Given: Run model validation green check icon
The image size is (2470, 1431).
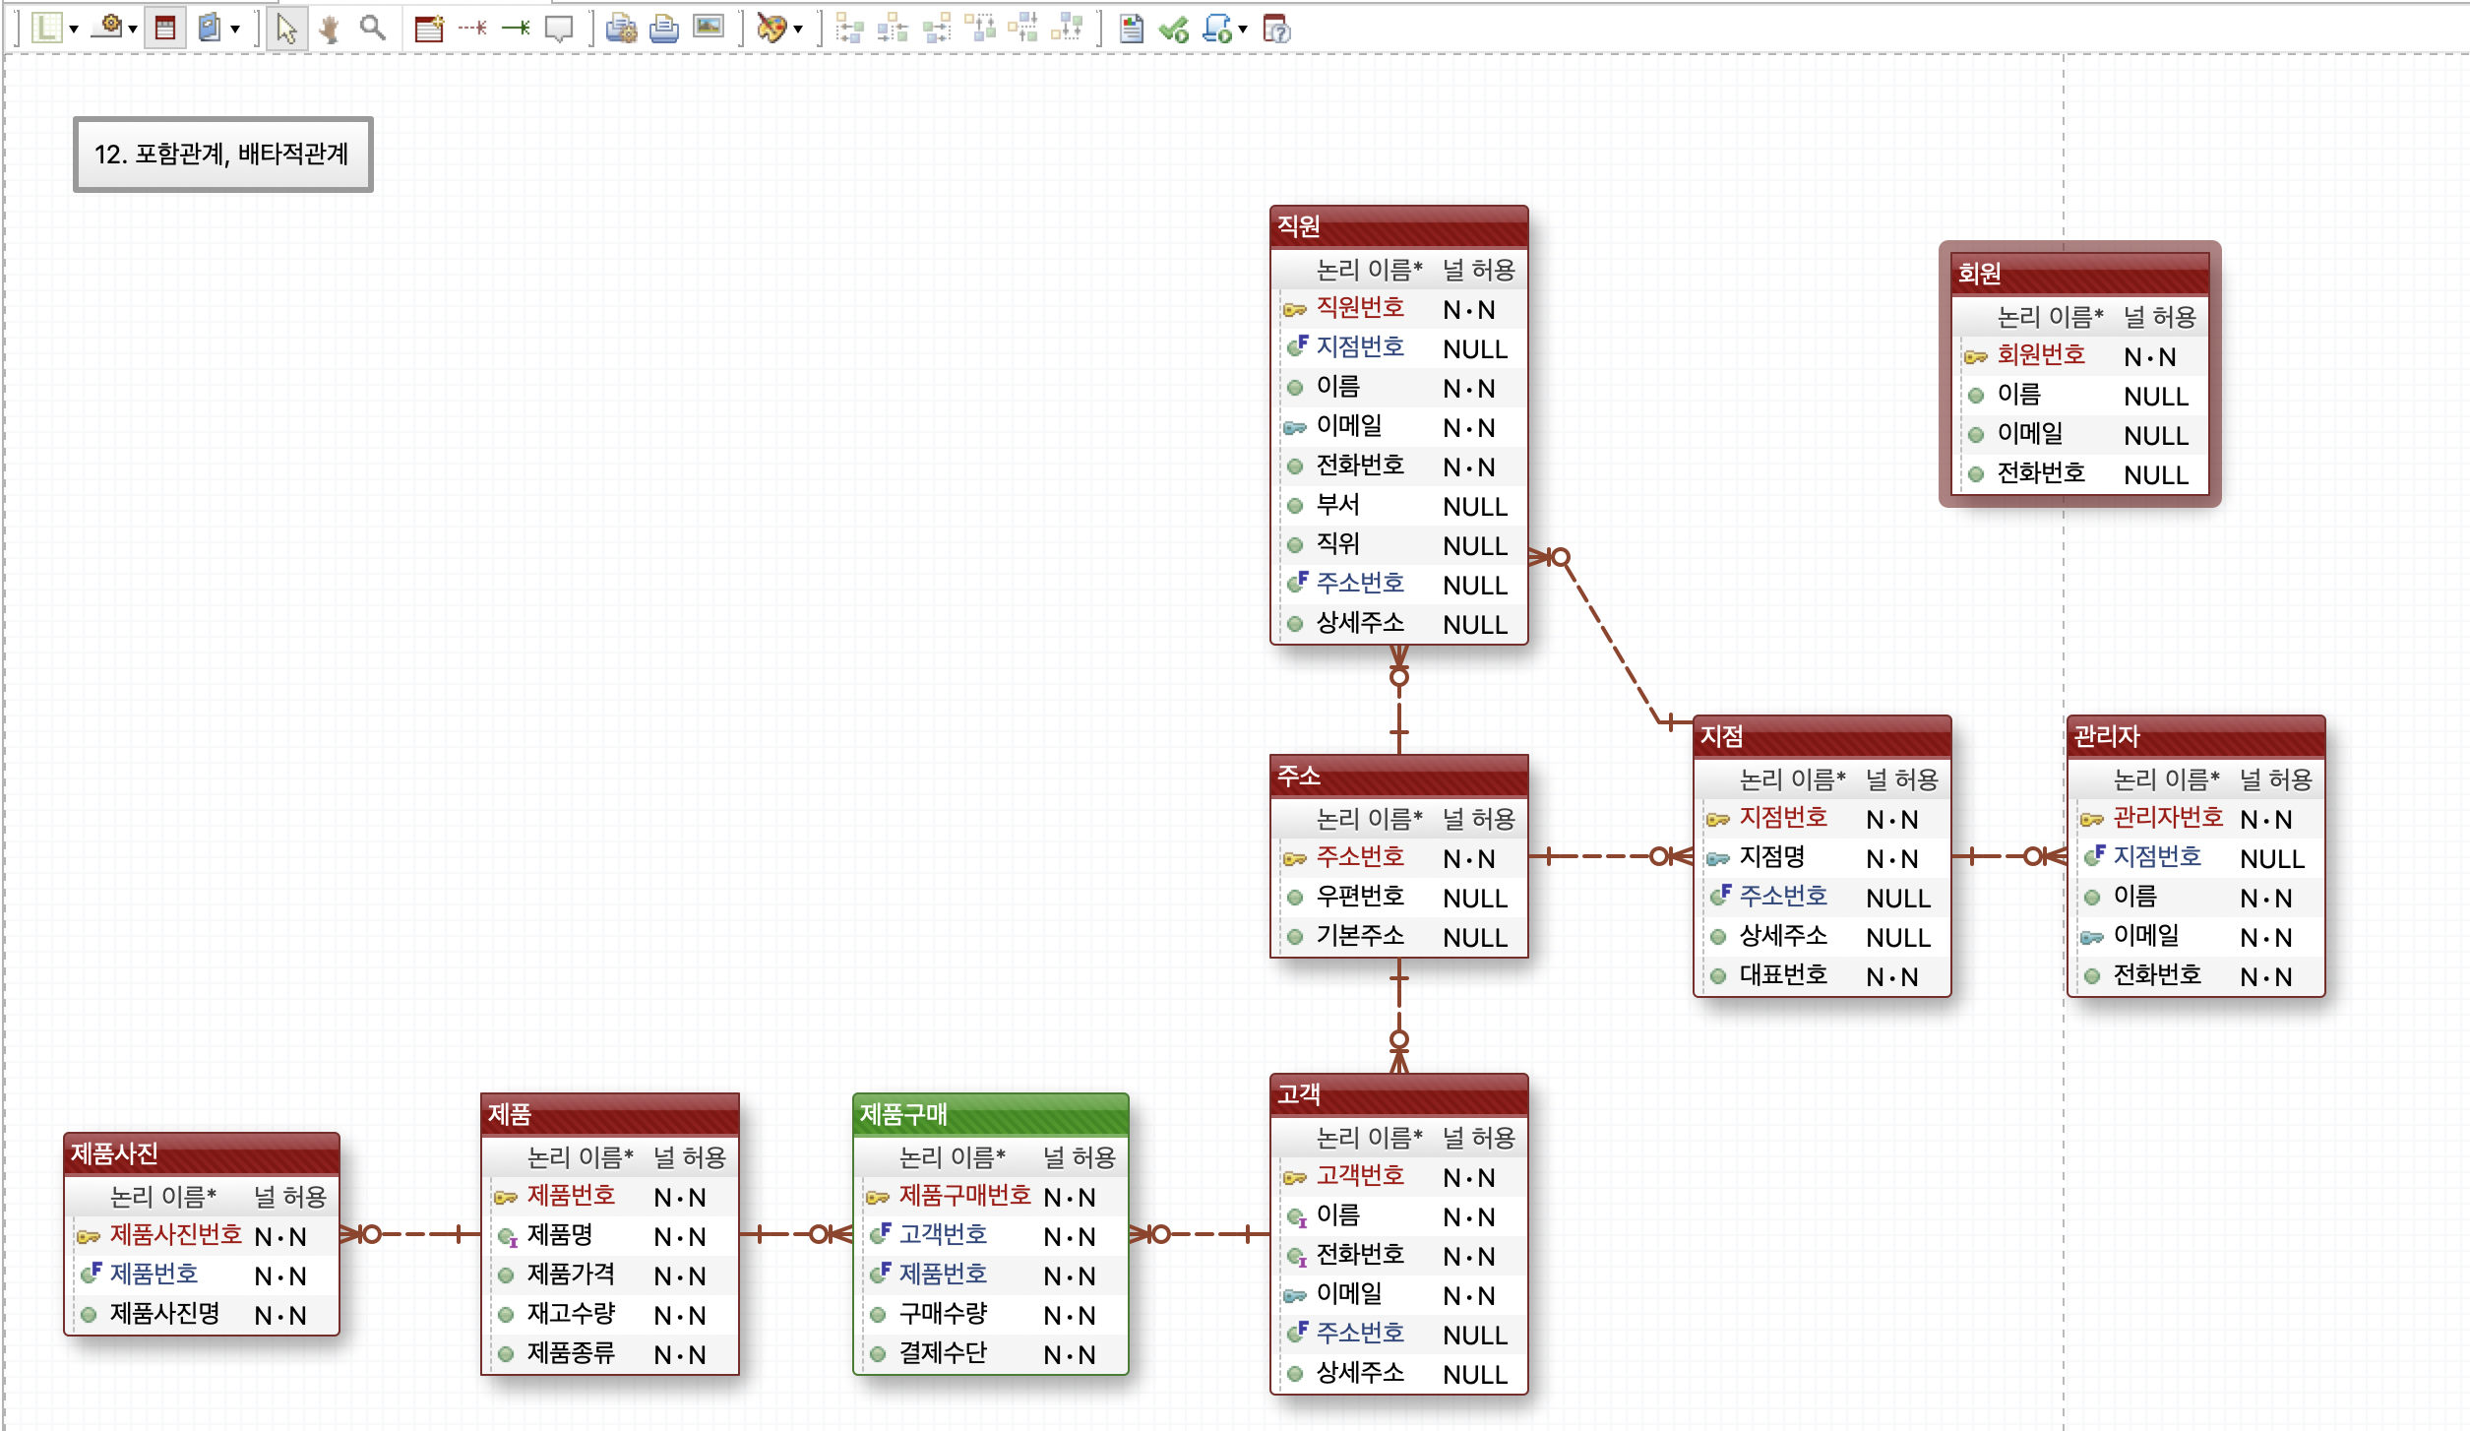Looking at the screenshot, I should (1174, 30).
